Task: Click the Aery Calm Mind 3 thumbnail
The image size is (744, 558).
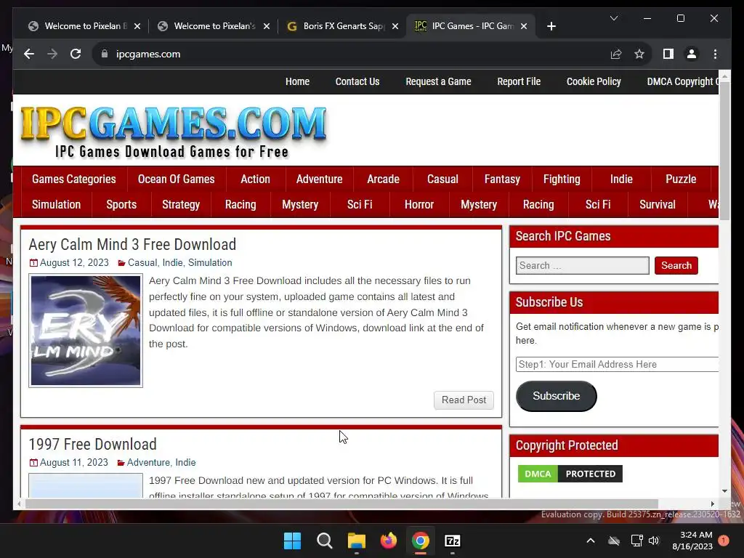Action: pyautogui.click(x=86, y=331)
